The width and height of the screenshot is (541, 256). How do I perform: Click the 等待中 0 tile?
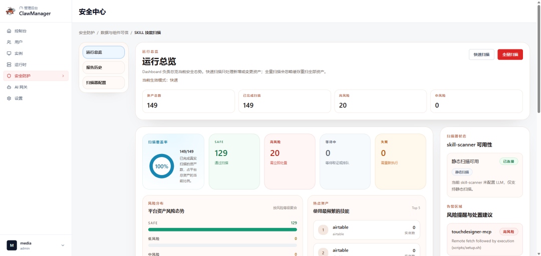345,161
